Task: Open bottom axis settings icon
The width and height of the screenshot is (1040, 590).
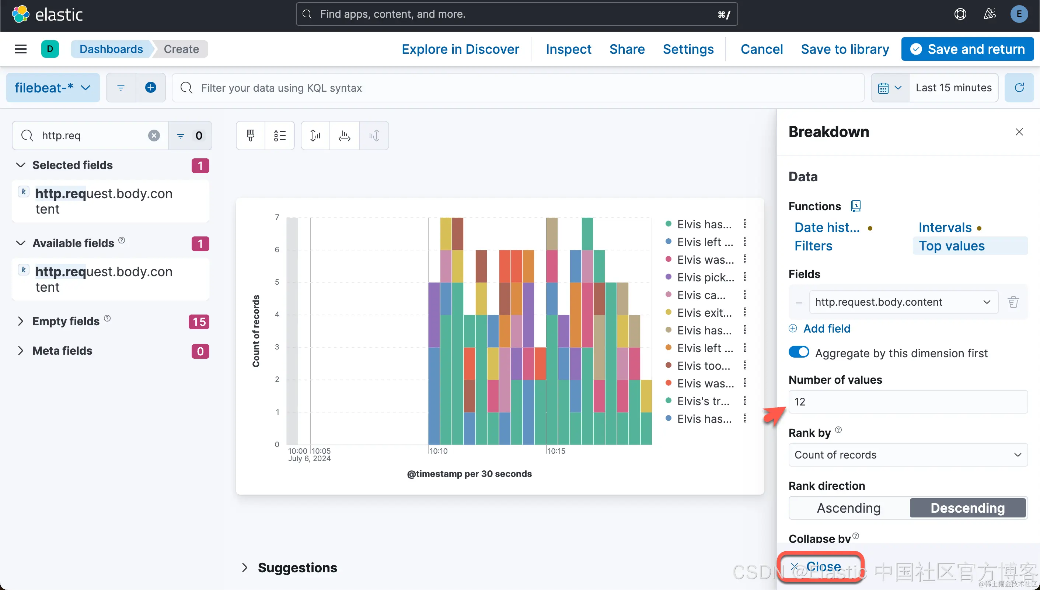Action: pos(344,135)
